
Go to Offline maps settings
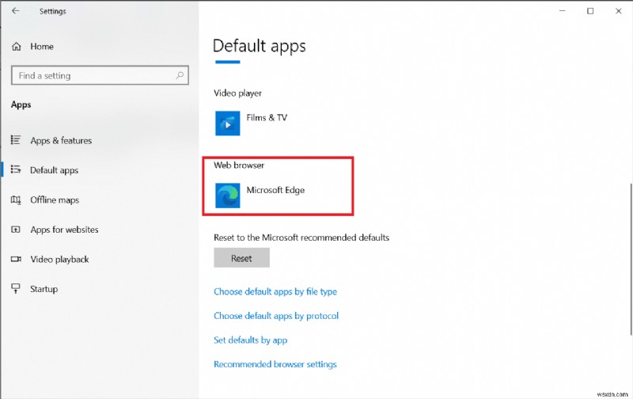(x=55, y=200)
